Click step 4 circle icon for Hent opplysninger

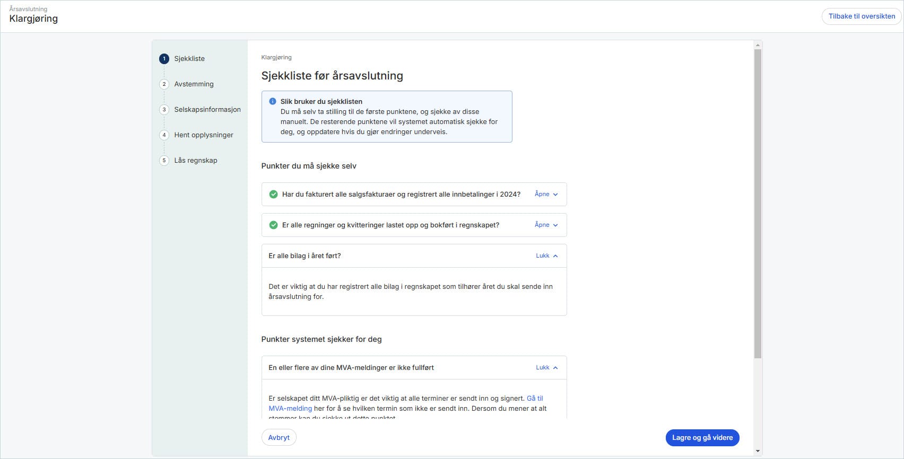pos(164,135)
